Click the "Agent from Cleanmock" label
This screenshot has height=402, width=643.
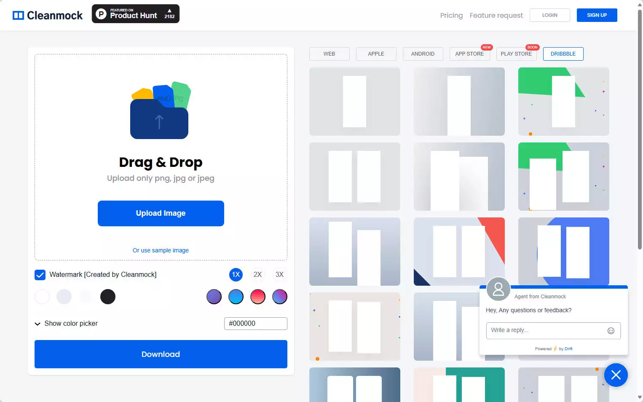(540, 297)
